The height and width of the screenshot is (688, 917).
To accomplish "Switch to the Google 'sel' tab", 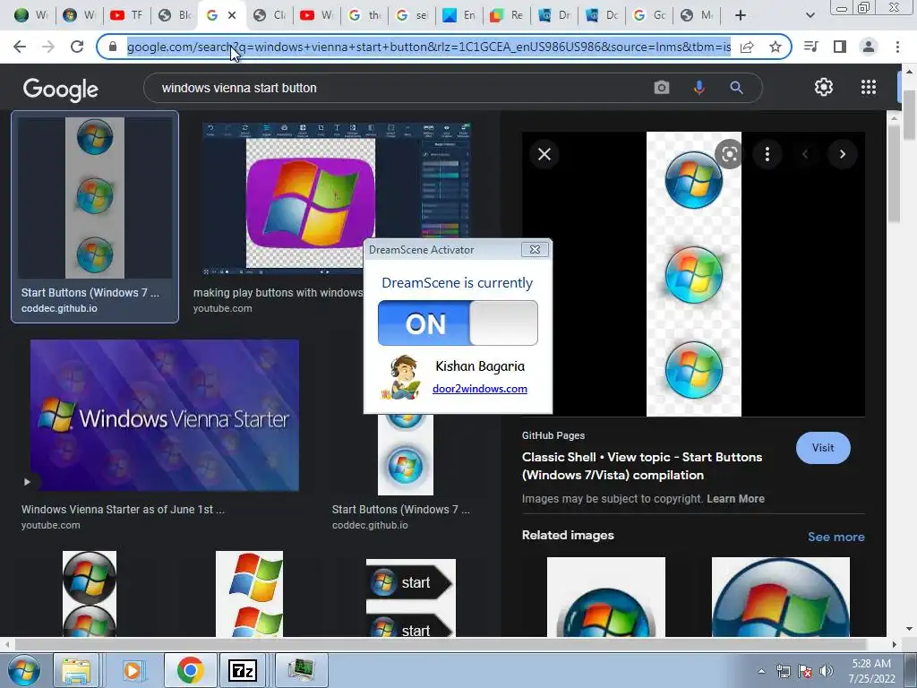I will [411, 15].
